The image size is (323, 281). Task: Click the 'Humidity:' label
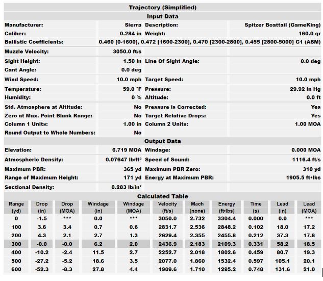[17, 97]
